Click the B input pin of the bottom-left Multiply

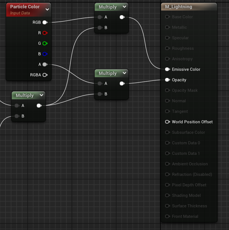coord(17,116)
